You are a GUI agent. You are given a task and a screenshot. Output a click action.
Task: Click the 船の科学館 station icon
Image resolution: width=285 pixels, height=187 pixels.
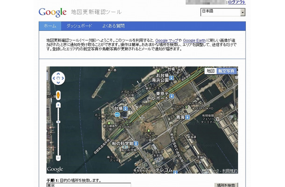pyautogui.click(x=136, y=144)
